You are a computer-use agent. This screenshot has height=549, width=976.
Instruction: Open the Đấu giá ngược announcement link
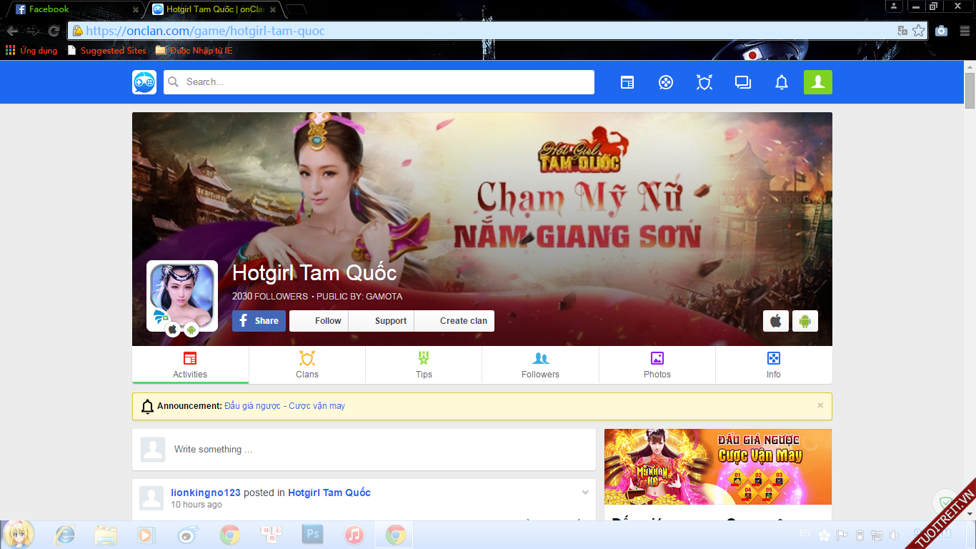click(284, 406)
